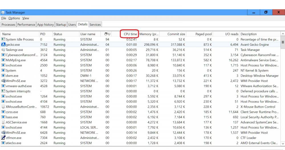
Task: Click the ctfmon.exe pen icon
Action: coord(3,138)
